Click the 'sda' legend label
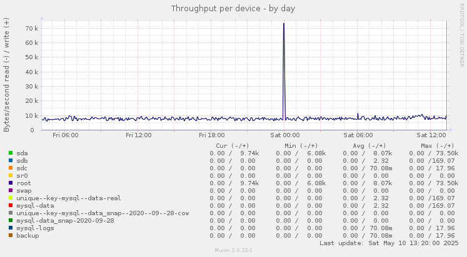The height and width of the screenshot is (257, 467). (x=22, y=153)
